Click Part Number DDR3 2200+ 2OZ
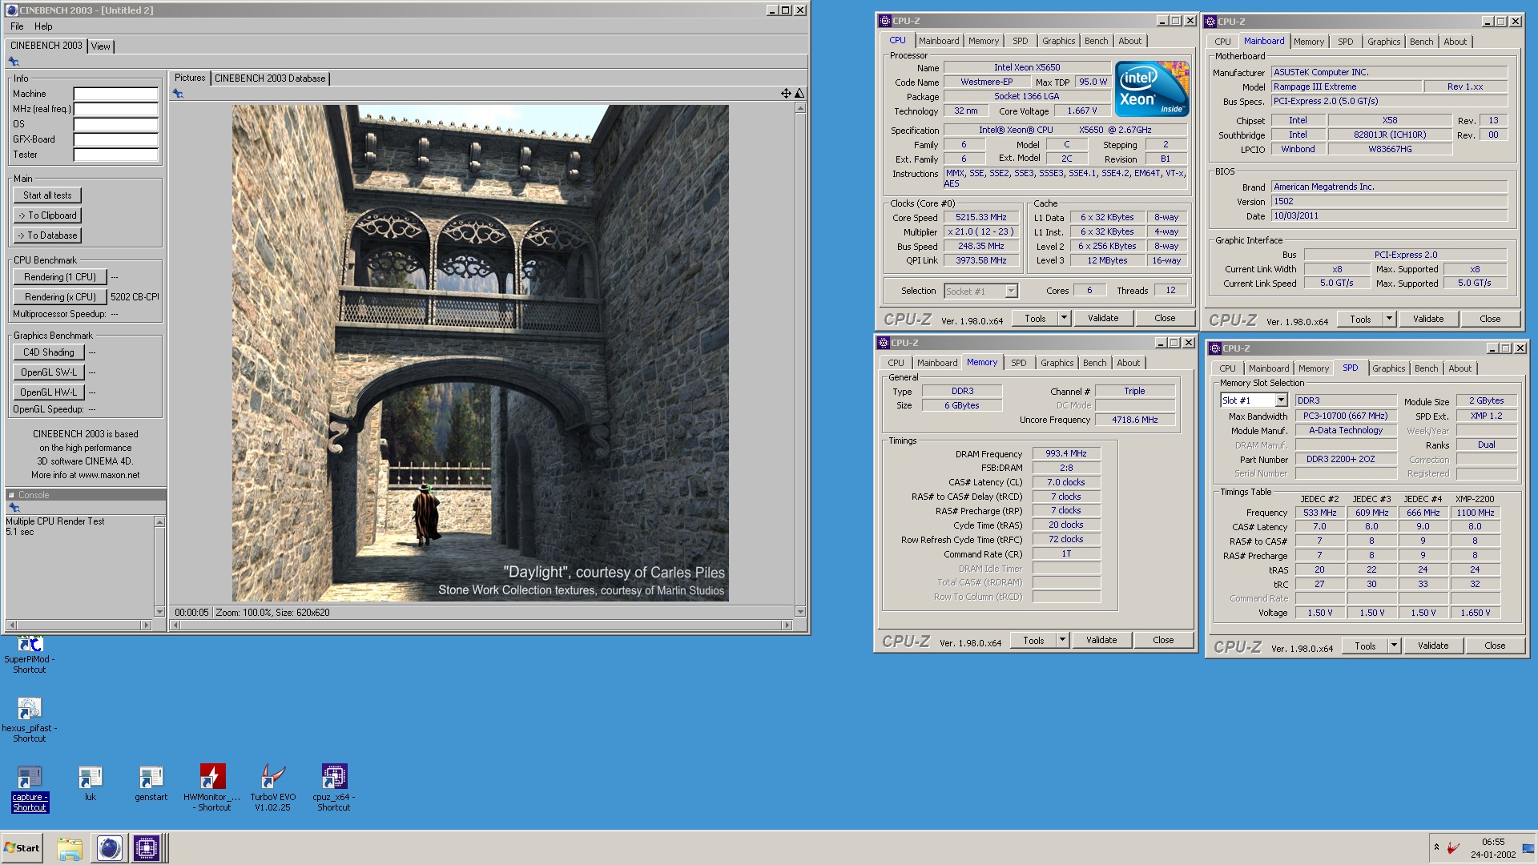This screenshot has width=1538, height=865. coord(1346,460)
